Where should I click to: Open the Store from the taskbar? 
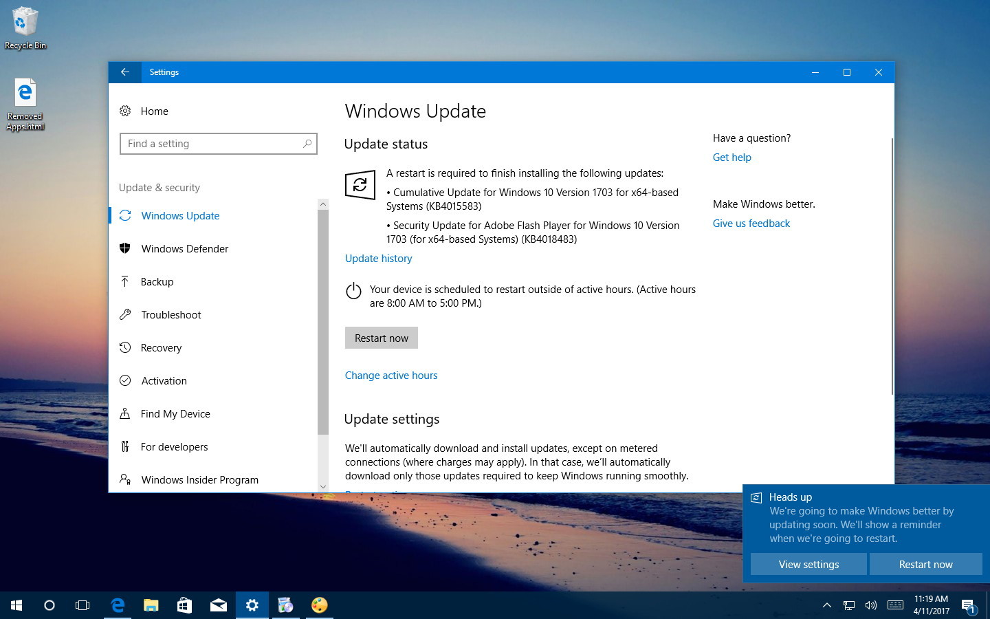coord(184,605)
